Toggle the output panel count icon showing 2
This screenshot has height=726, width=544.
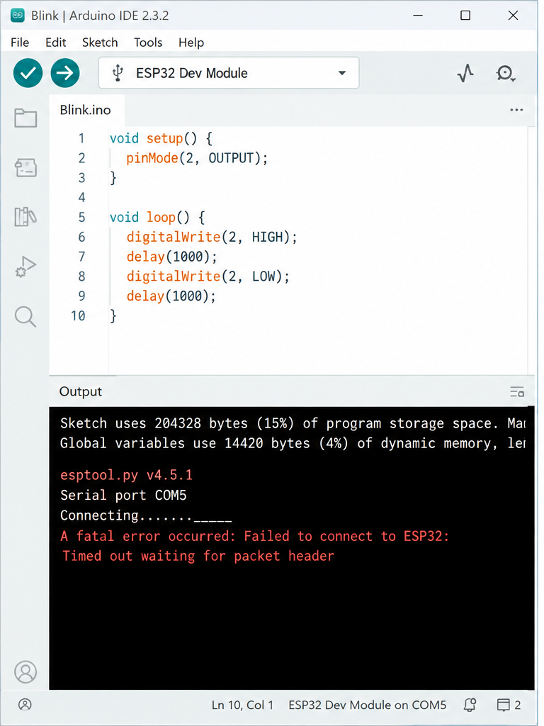coord(509,705)
